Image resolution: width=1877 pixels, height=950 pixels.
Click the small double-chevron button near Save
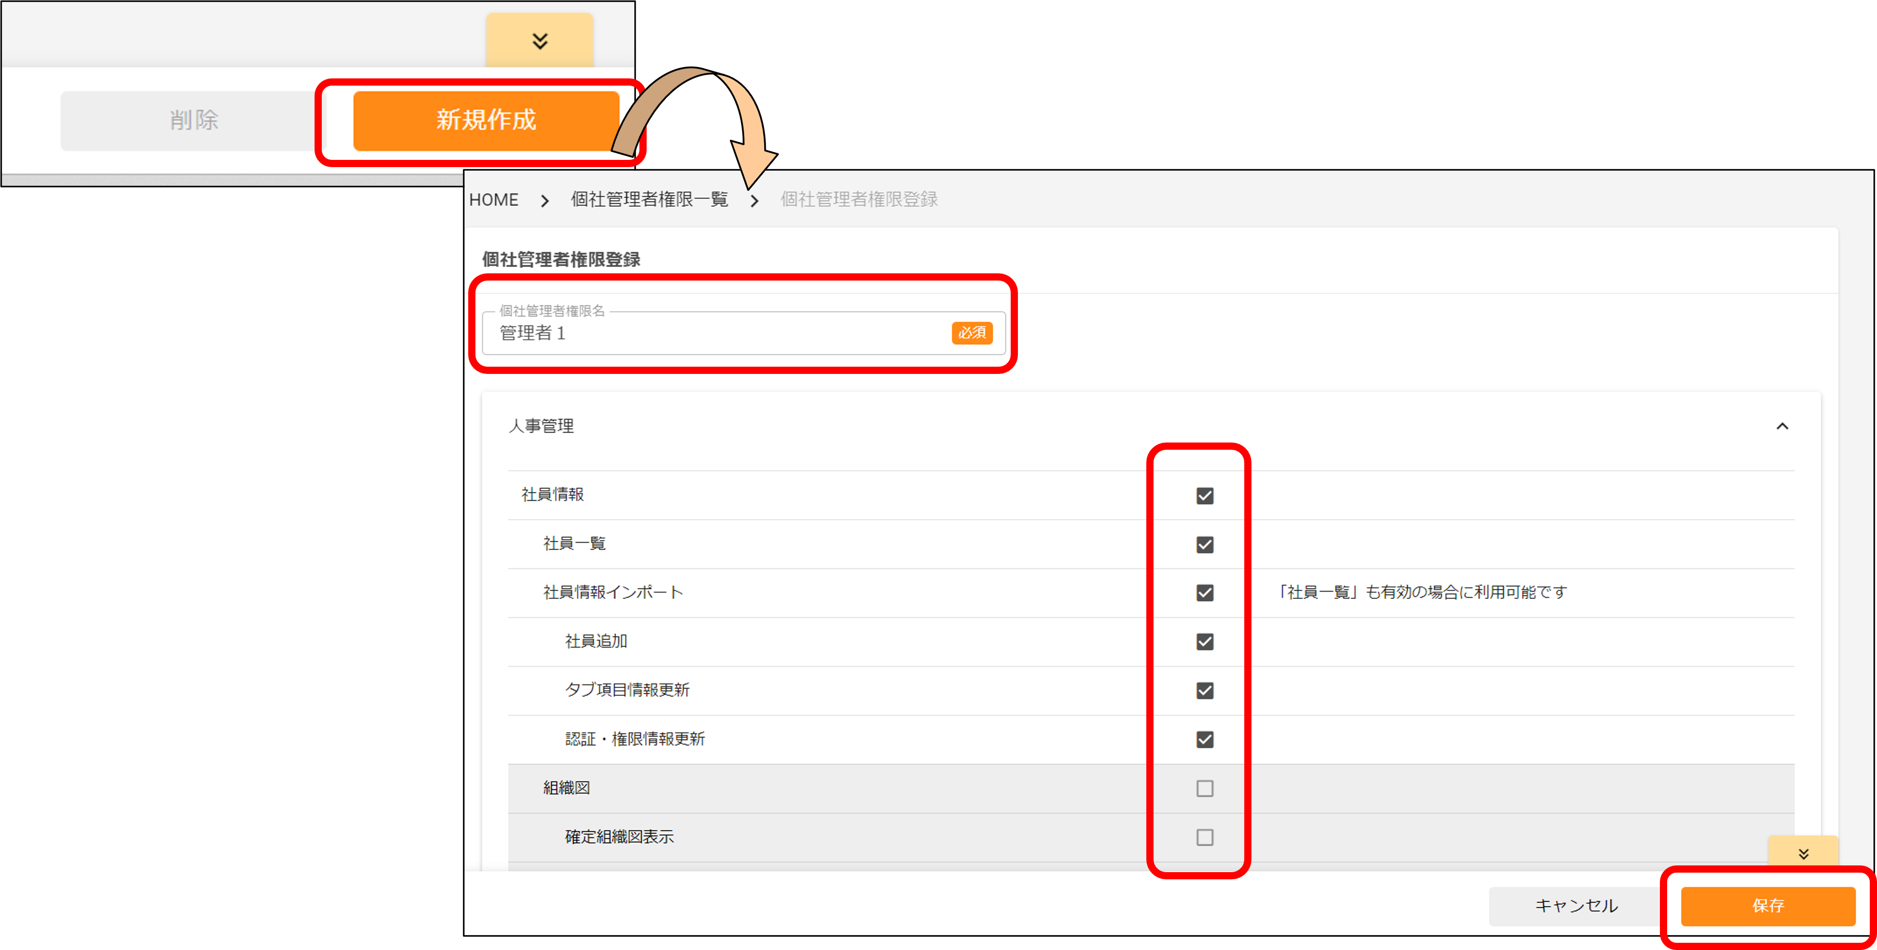click(x=1803, y=853)
